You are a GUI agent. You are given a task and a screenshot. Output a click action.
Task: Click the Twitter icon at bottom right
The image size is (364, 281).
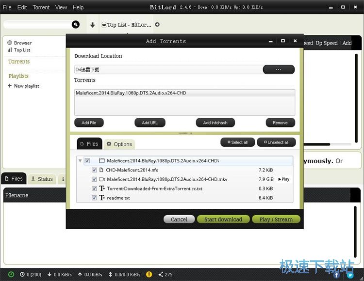pos(350,275)
